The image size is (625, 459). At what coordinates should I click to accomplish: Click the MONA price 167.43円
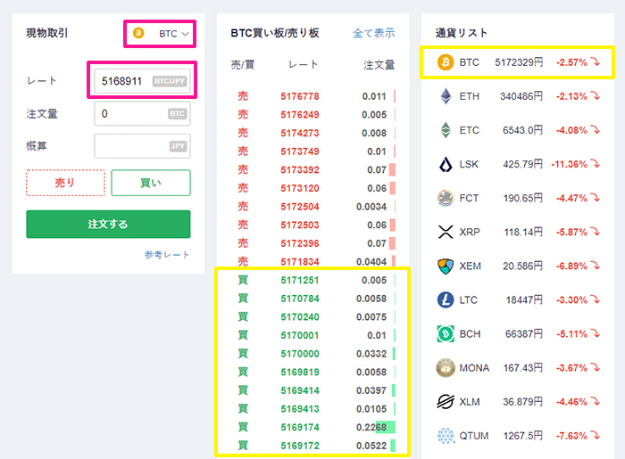(x=523, y=368)
